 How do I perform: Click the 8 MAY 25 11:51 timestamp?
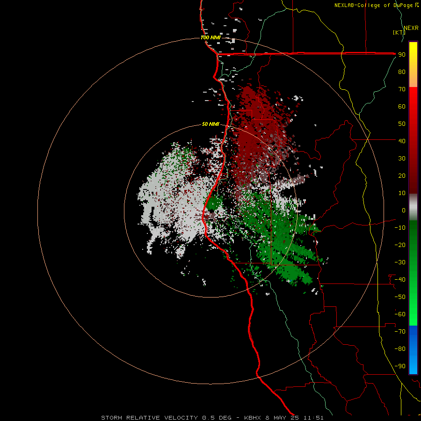[x=294, y=418]
